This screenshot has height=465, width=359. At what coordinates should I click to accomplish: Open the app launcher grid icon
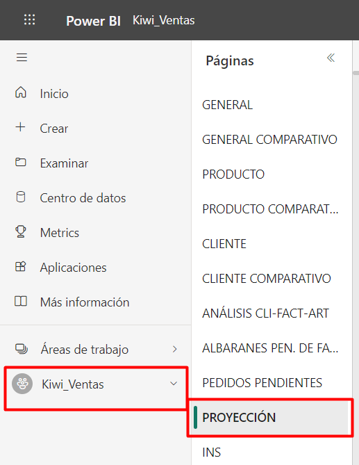(x=29, y=19)
